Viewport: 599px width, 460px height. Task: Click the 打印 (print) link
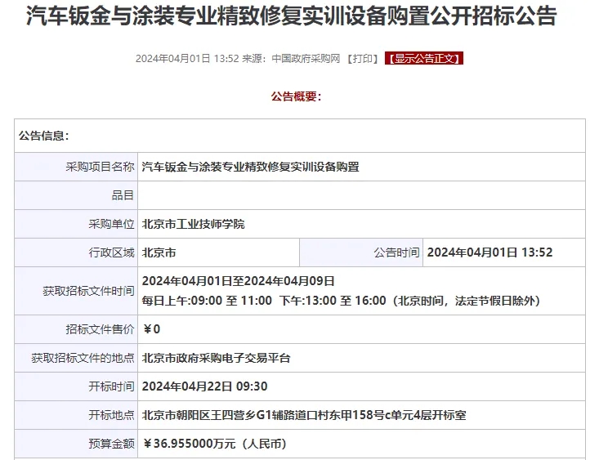362,58
